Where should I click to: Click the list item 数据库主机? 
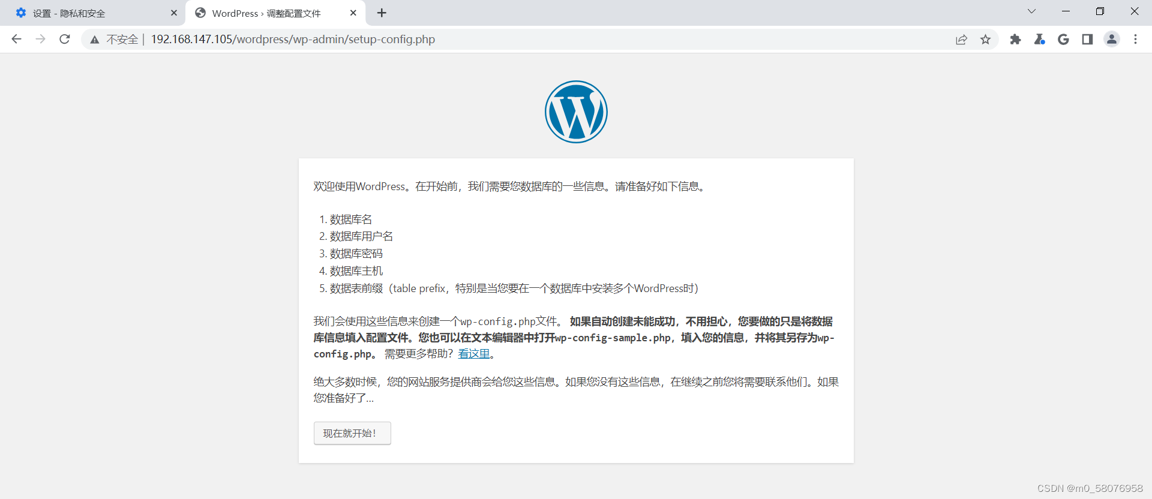[356, 271]
